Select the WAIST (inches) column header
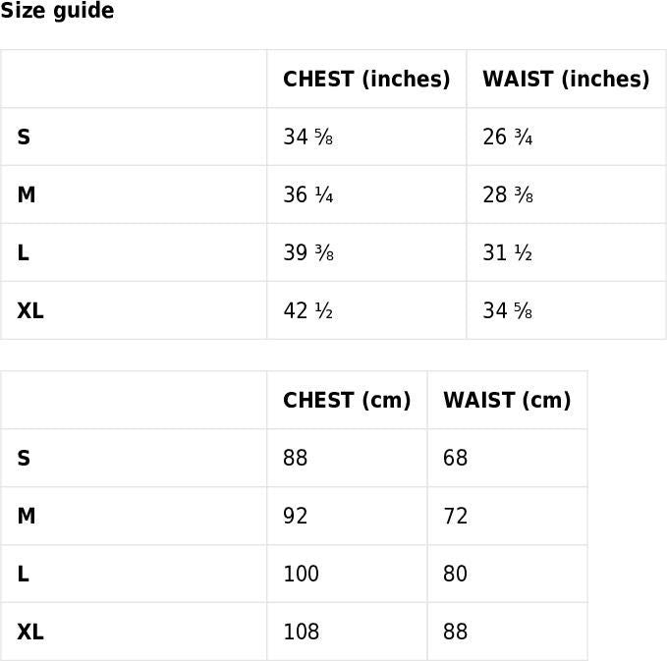This screenshot has height=661, width=667. click(566, 80)
